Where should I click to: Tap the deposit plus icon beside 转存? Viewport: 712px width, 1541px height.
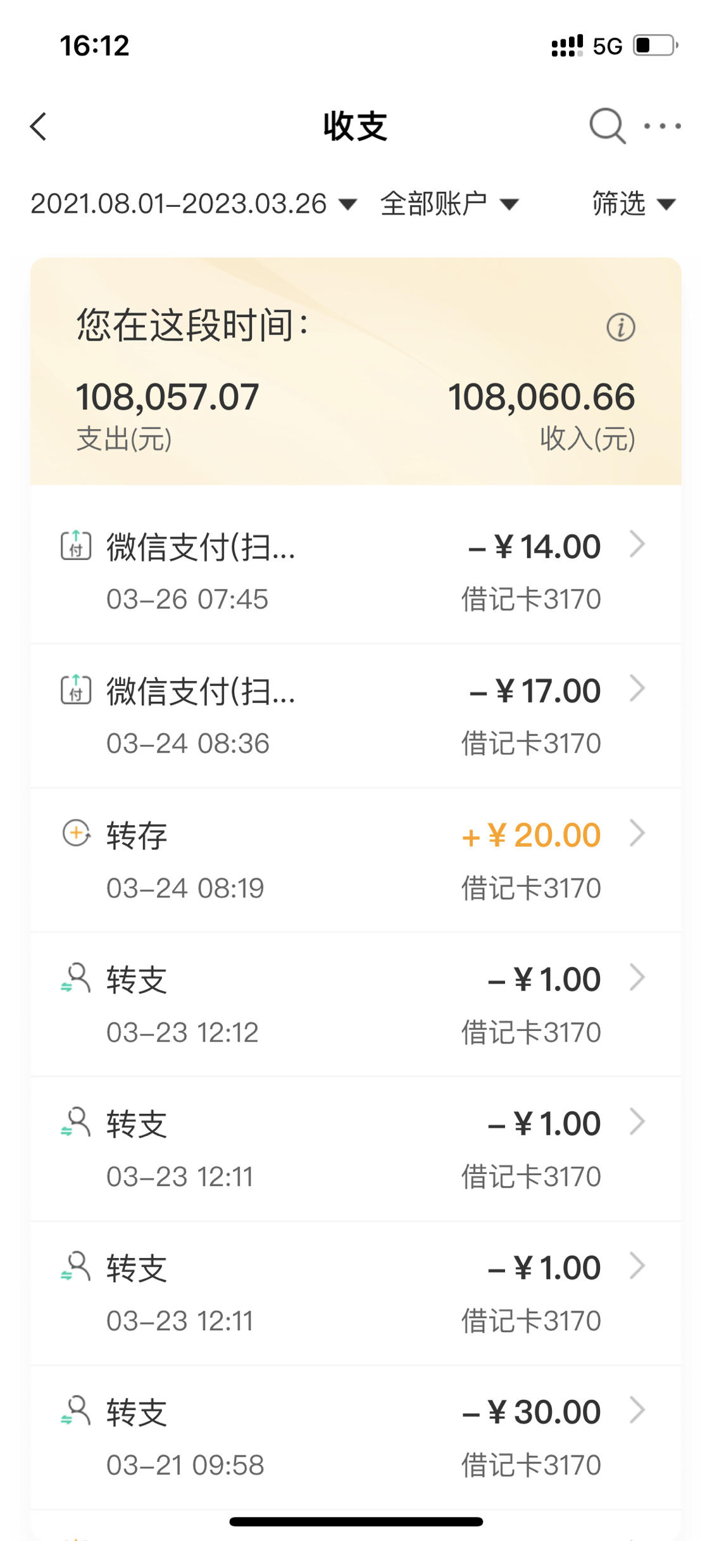[x=76, y=832]
